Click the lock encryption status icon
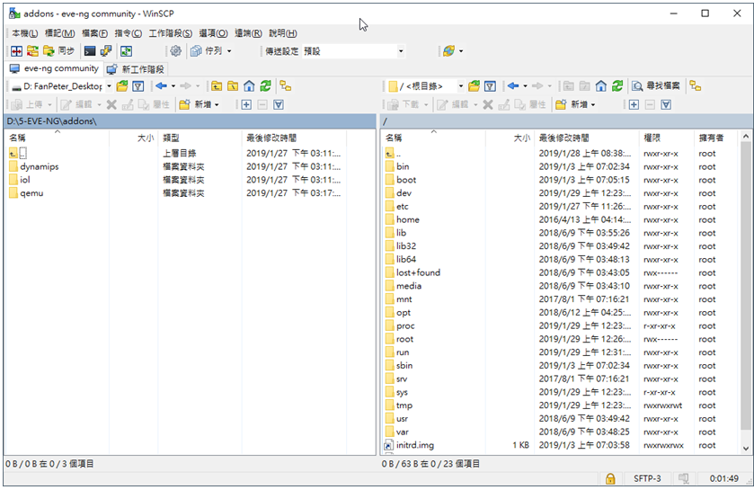754x490 pixels. tap(610, 478)
